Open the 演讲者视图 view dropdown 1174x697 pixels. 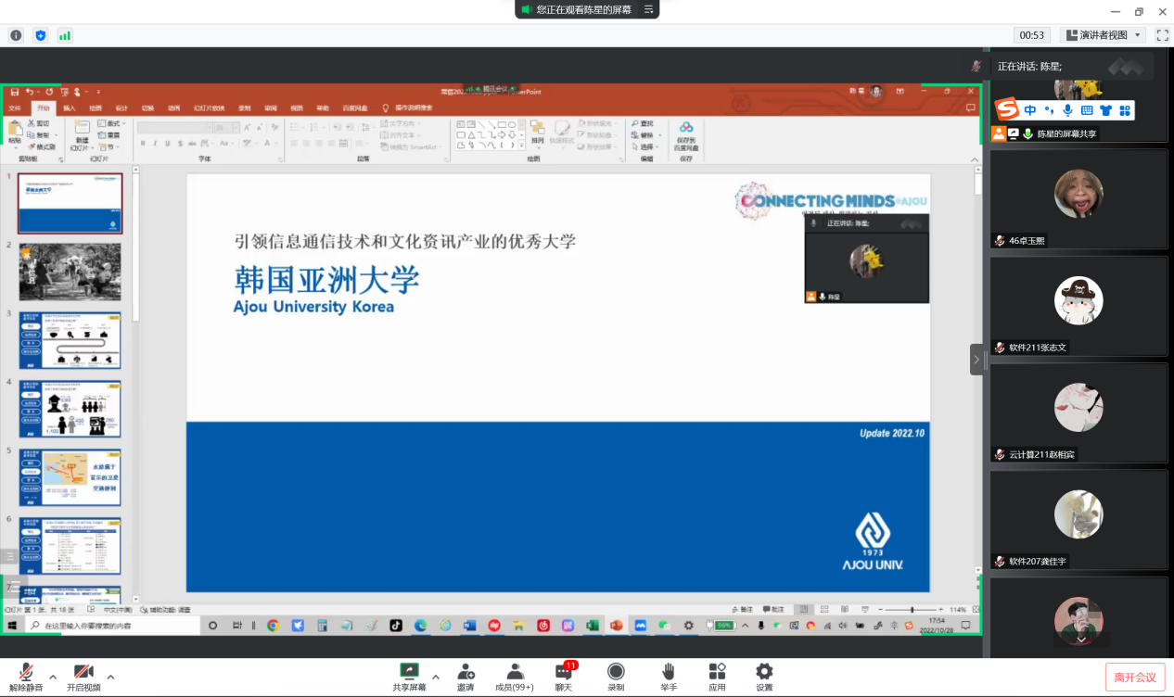[x=1103, y=35]
